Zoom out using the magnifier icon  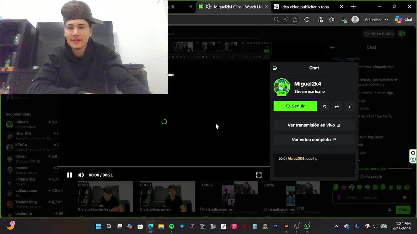[x=276, y=19]
